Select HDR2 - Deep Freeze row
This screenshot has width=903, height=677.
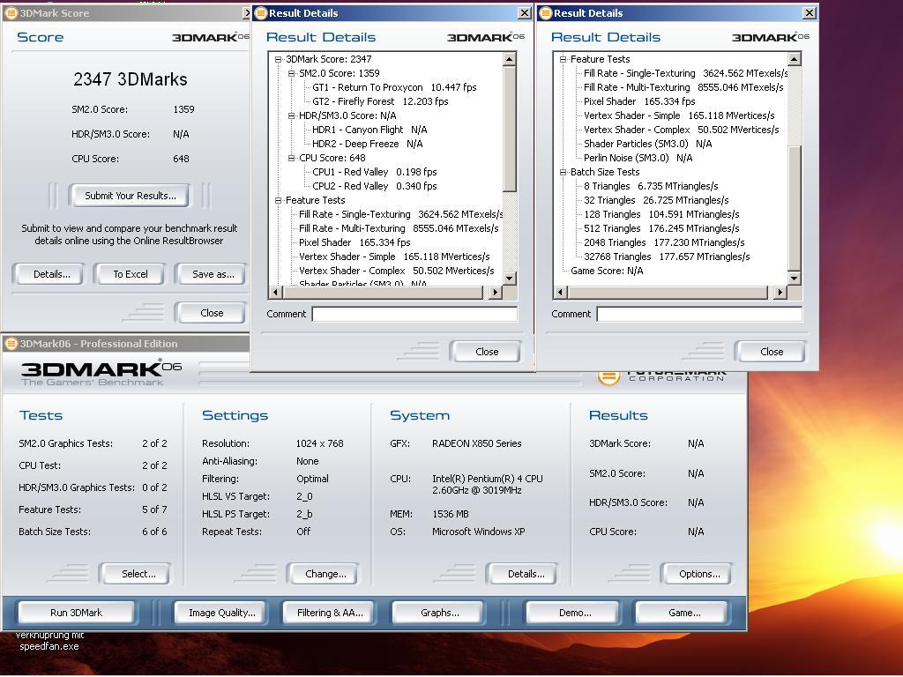pos(368,144)
